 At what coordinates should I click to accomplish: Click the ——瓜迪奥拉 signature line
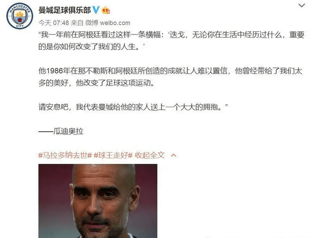[61, 131]
